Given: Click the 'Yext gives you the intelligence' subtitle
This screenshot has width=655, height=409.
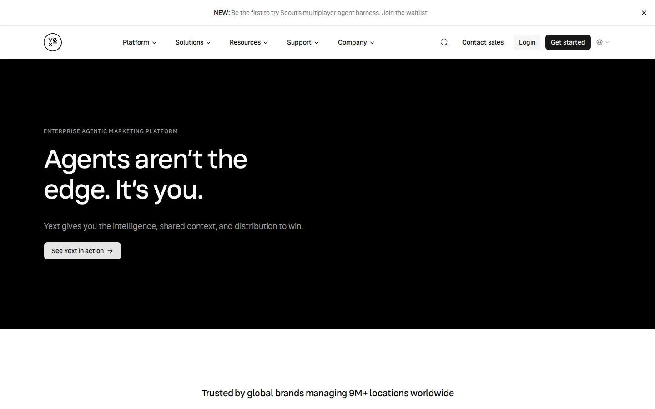Looking at the screenshot, I should click(173, 226).
